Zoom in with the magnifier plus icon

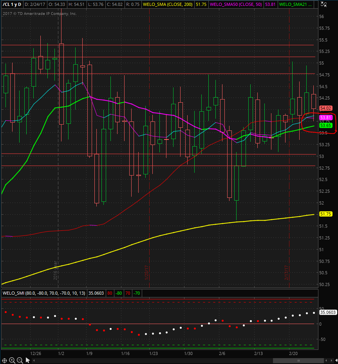12,360
